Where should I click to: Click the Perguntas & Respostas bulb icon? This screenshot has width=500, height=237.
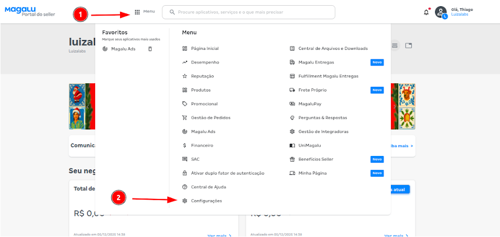(x=292, y=117)
